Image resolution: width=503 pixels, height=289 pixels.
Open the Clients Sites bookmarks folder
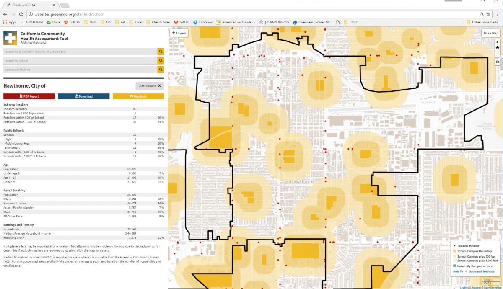pos(158,22)
